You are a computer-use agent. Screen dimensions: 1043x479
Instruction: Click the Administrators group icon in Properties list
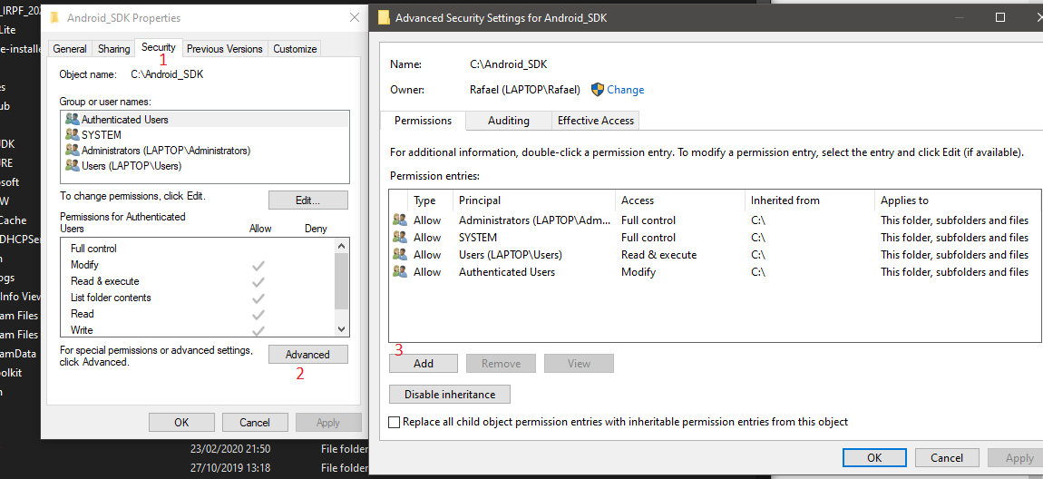(x=72, y=151)
